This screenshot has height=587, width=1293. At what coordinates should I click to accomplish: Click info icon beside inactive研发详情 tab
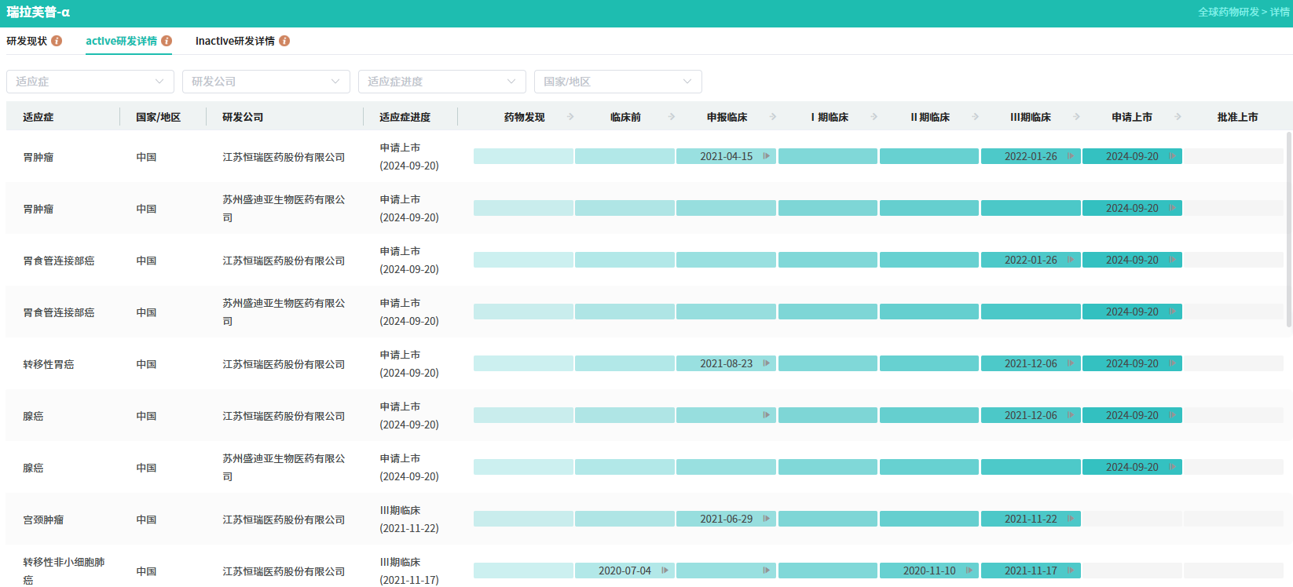pyautogui.click(x=284, y=41)
